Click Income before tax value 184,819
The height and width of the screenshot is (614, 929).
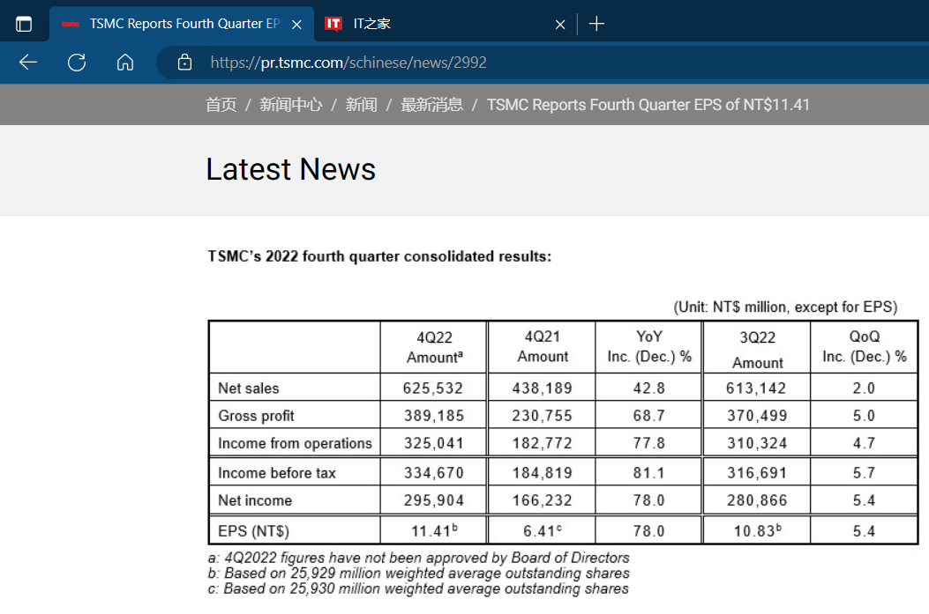click(542, 473)
